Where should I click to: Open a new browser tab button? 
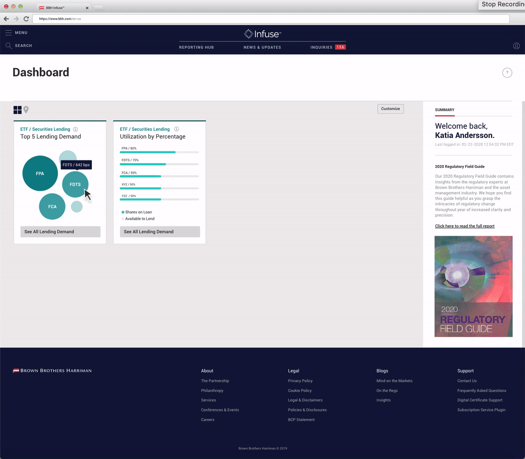coord(99,8)
